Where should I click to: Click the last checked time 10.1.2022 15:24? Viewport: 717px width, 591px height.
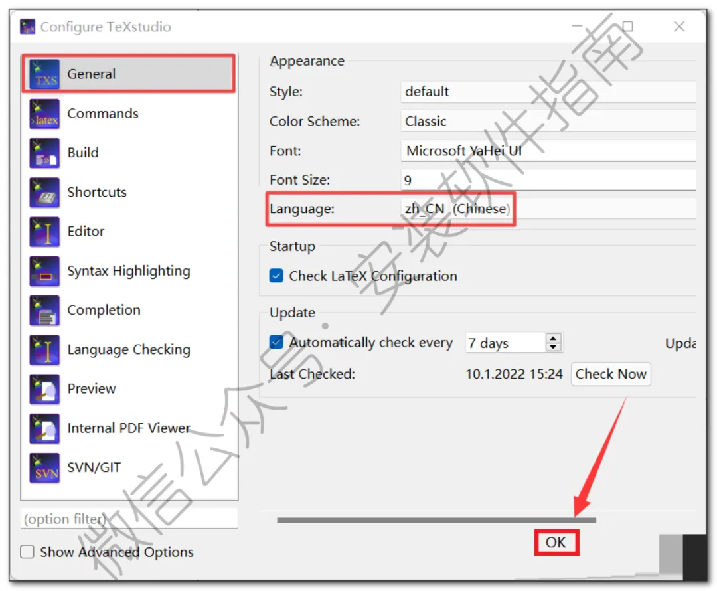[513, 374]
